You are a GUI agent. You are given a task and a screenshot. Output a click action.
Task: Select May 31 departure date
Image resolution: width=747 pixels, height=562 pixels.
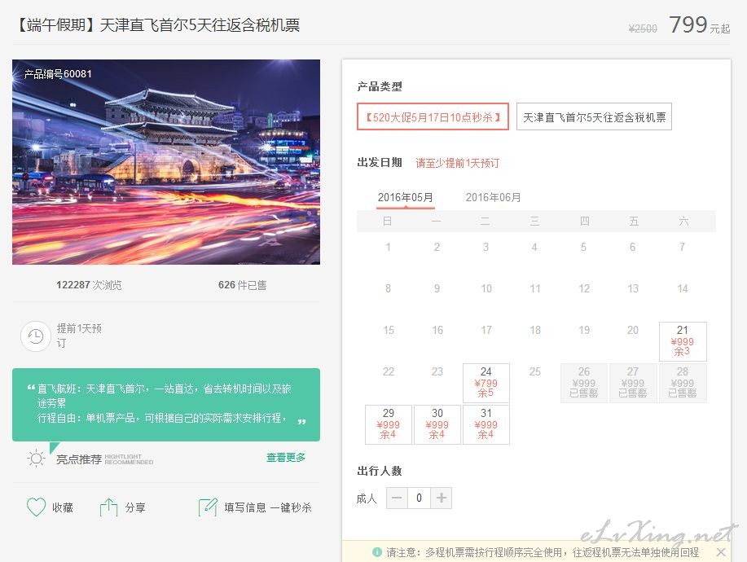[486, 424]
